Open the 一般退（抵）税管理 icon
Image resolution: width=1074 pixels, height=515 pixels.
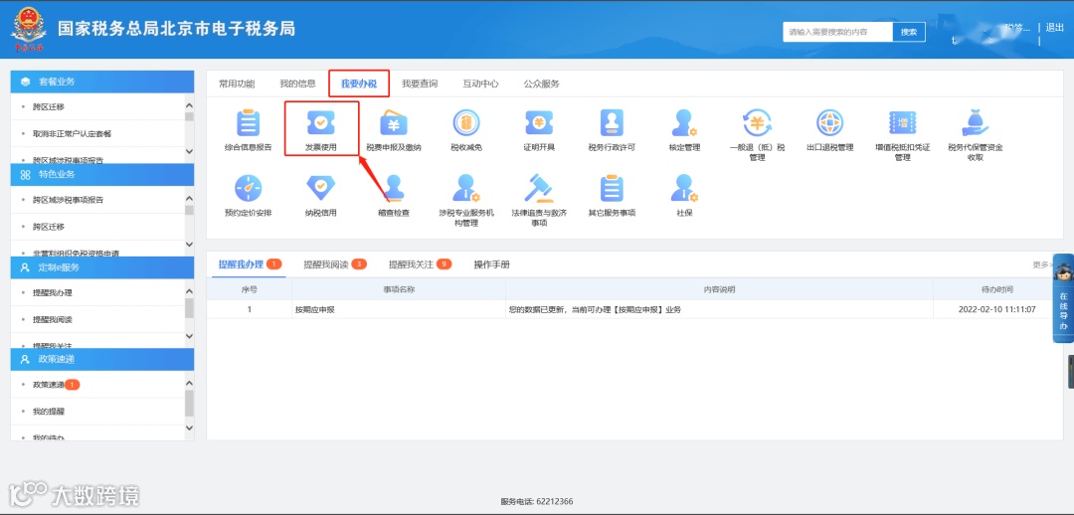(x=757, y=123)
